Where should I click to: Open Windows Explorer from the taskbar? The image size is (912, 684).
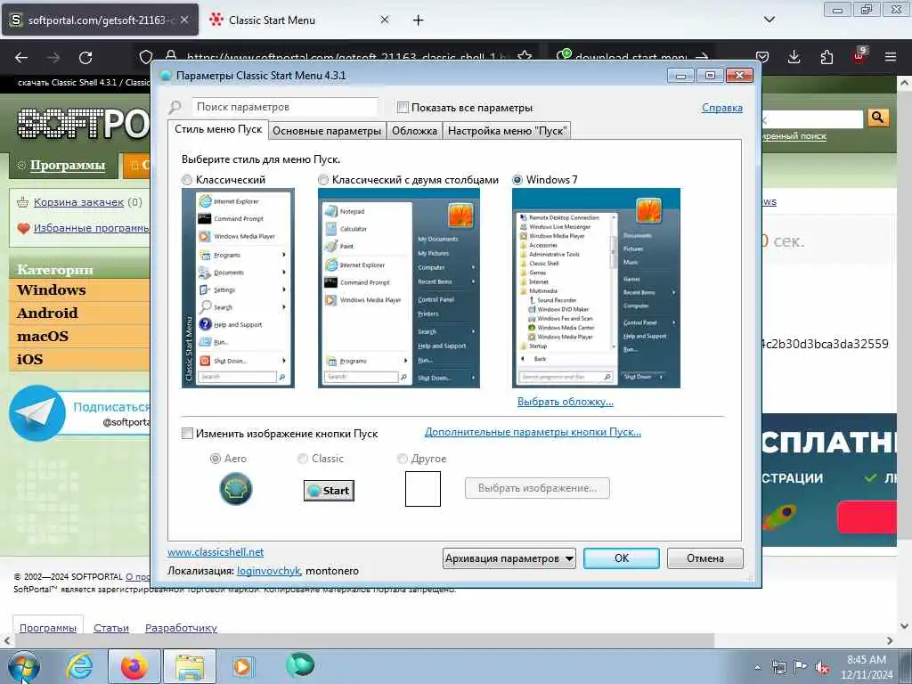pyautogui.click(x=190, y=666)
